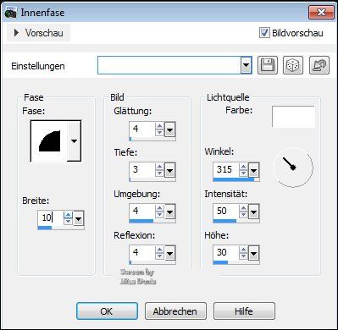Click the Fase bevel shape thumbnail
The width and height of the screenshot is (338, 330).
[49, 141]
